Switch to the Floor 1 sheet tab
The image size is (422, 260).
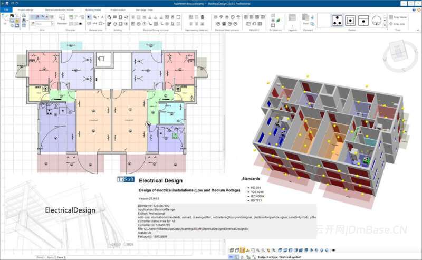click(x=40, y=257)
